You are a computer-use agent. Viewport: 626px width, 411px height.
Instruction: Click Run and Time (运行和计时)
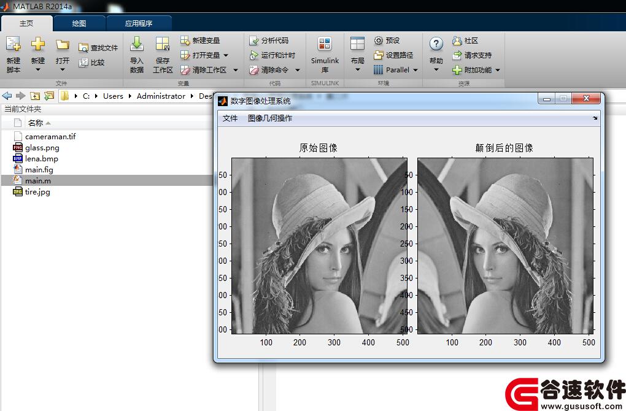point(272,55)
